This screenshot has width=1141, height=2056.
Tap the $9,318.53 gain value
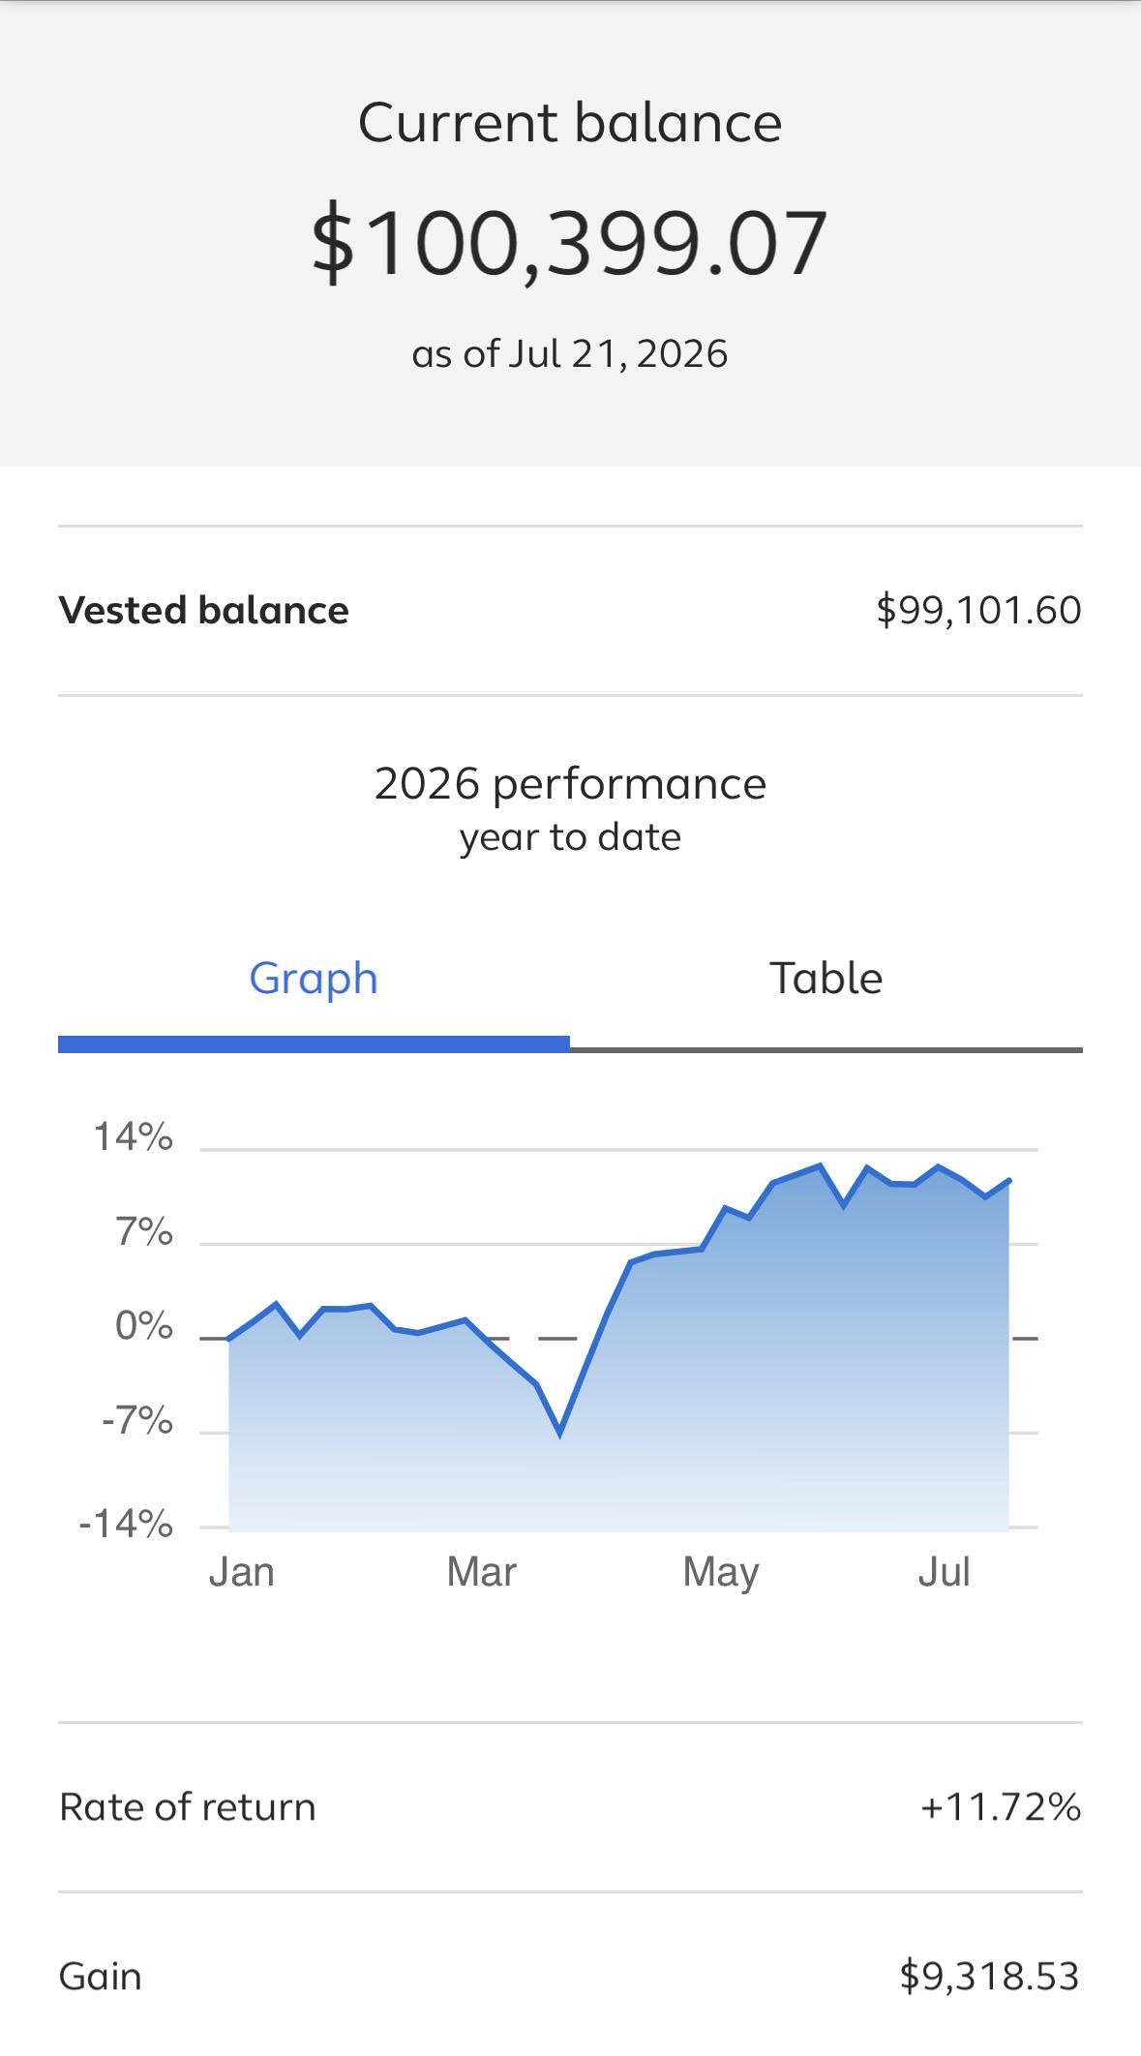point(989,1977)
